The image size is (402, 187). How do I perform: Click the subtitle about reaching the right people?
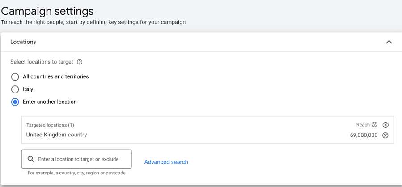(93, 22)
